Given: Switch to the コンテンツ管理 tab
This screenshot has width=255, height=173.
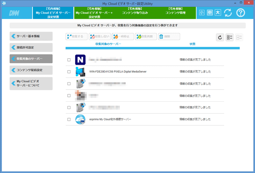Looking at the screenshot, I should click(176, 13).
